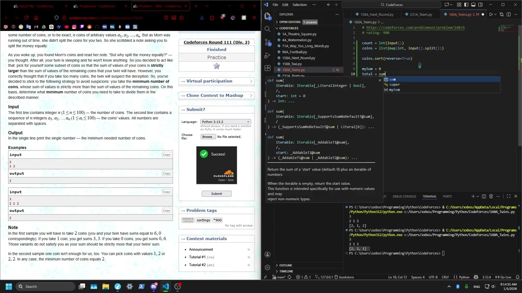
Task: Expand Clone Contest to Mashup section
Action: (x=217, y=95)
